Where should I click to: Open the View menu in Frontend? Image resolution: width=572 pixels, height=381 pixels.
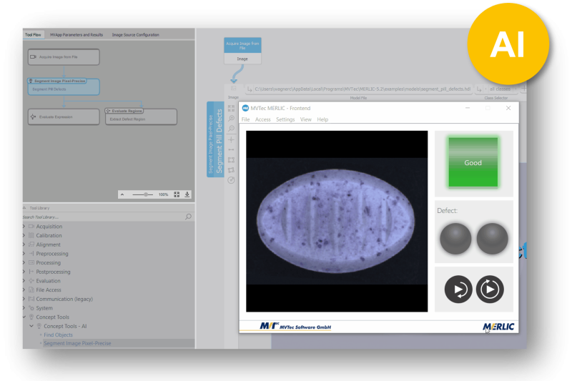[306, 119]
